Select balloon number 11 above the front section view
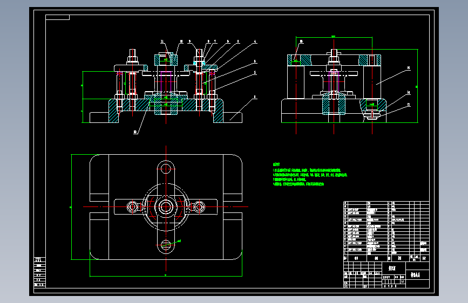The width and height of the screenshot is (468, 303). (x=162, y=42)
